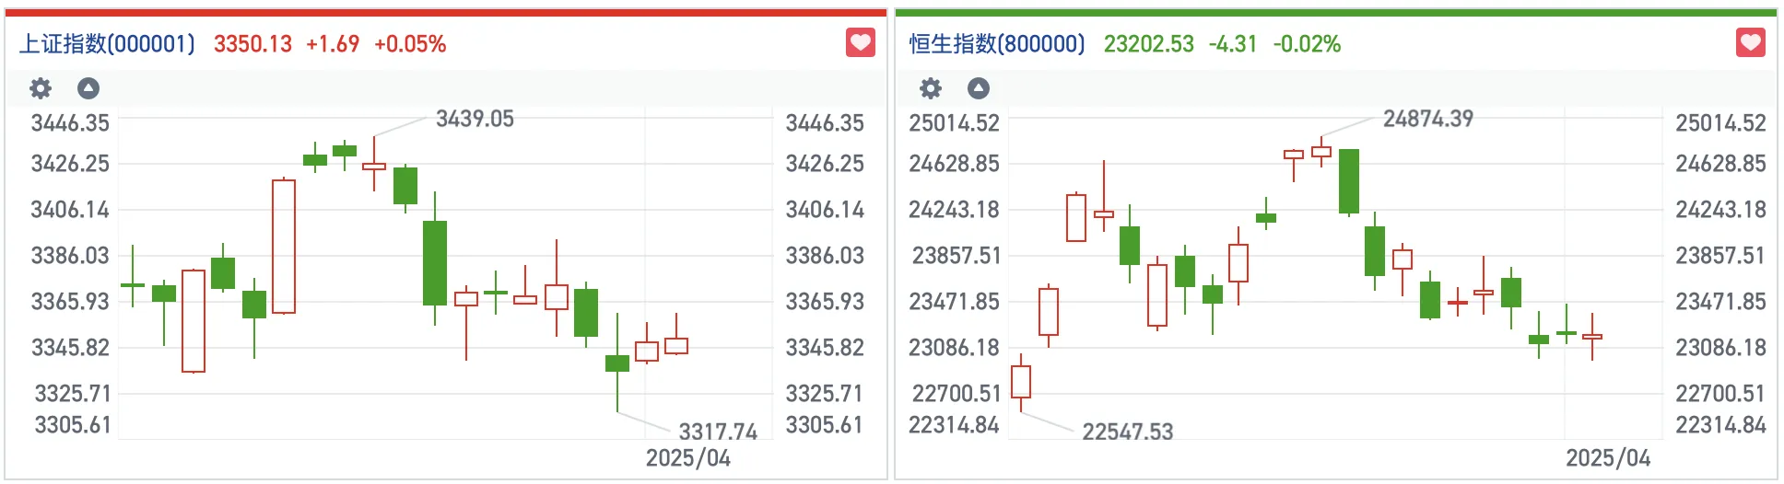This screenshot has width=1784, height=484.
Task: Open chart settings gear for 上证指数
Action: [41, 88]
